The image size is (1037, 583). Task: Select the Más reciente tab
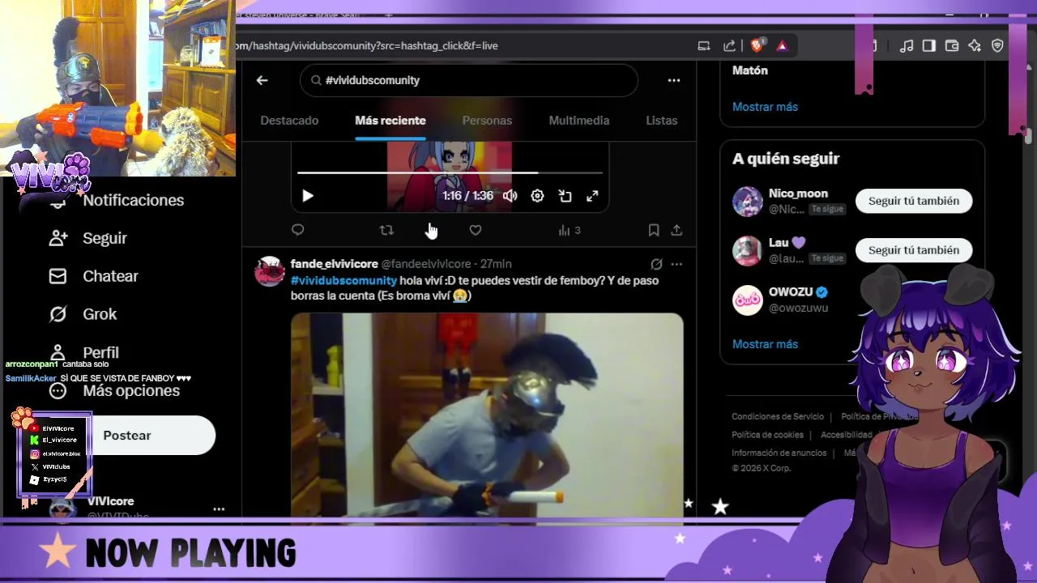click(390, 121)
